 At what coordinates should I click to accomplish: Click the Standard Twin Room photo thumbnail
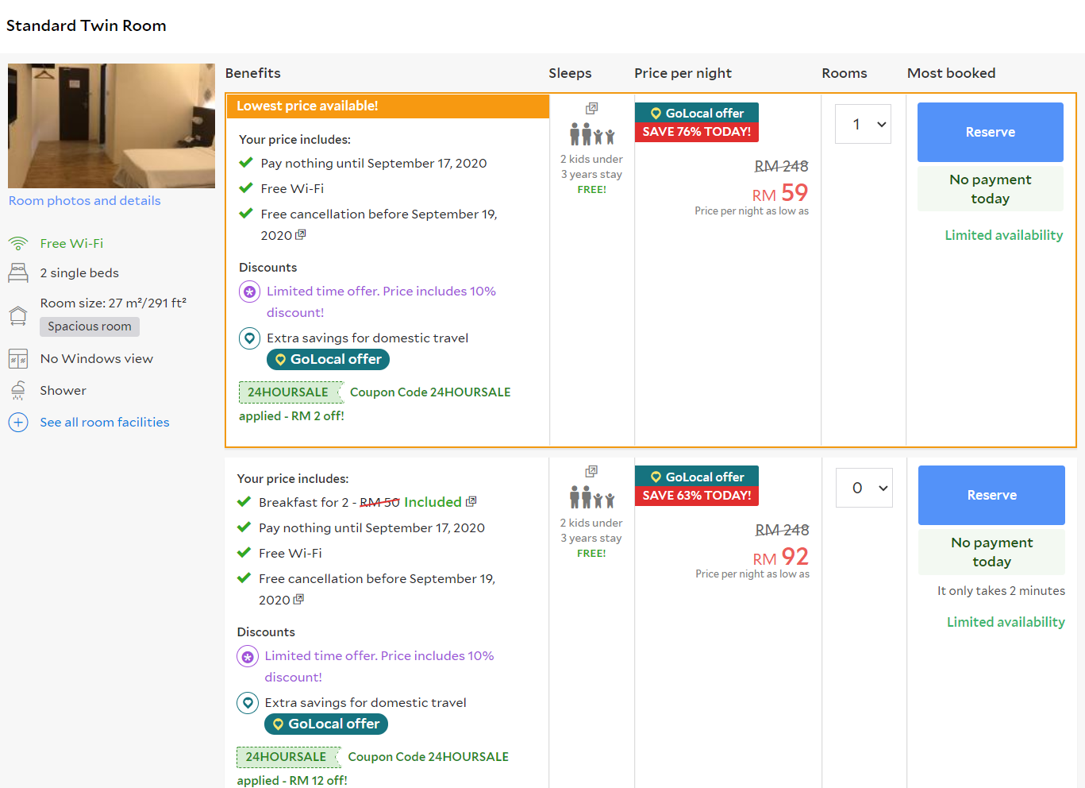click(x=111, y=126)
